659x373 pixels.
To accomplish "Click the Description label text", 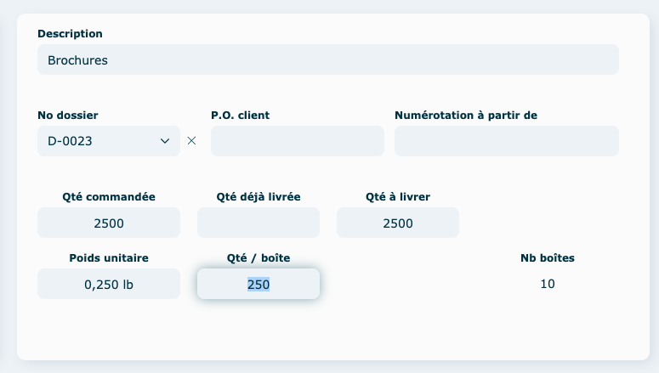I will 70,34.
